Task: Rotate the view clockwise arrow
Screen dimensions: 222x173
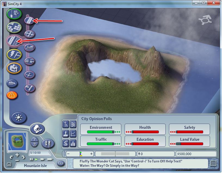Action: pyautogui.click(x=23, y=157)
